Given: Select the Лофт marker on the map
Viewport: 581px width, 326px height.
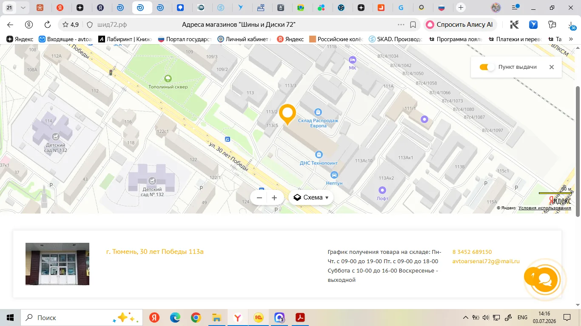Looking at the screenshot, I should (382, 190).
